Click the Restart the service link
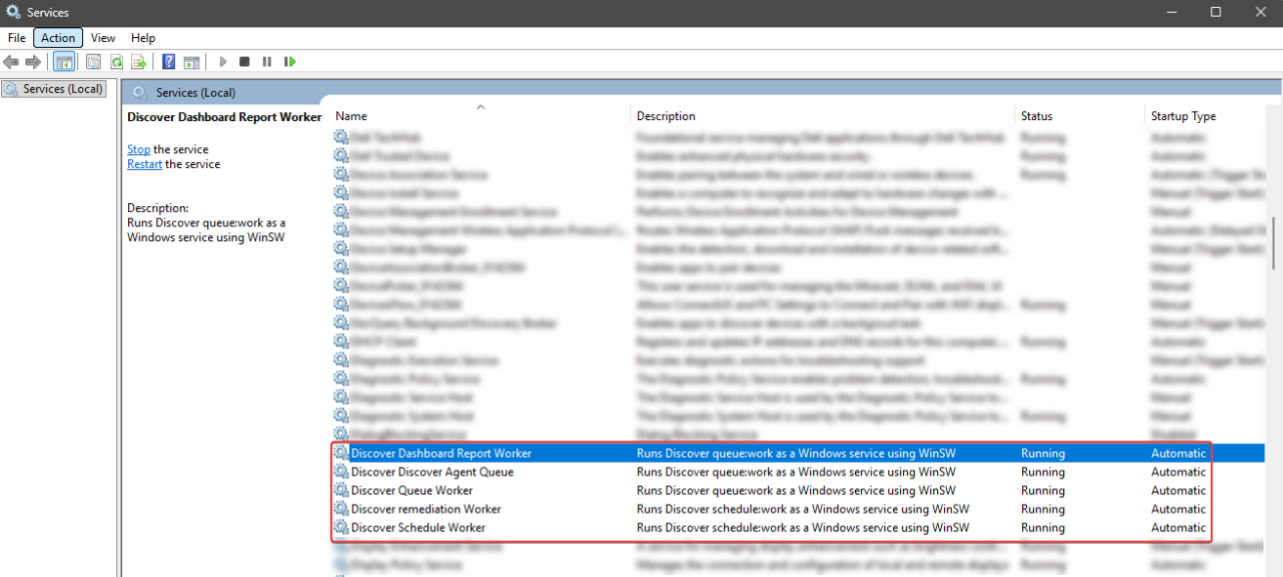 click(x=145, y=164)
